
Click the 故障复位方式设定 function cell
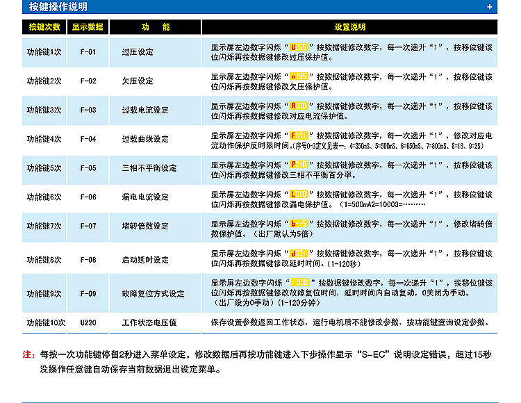[155, 294]
